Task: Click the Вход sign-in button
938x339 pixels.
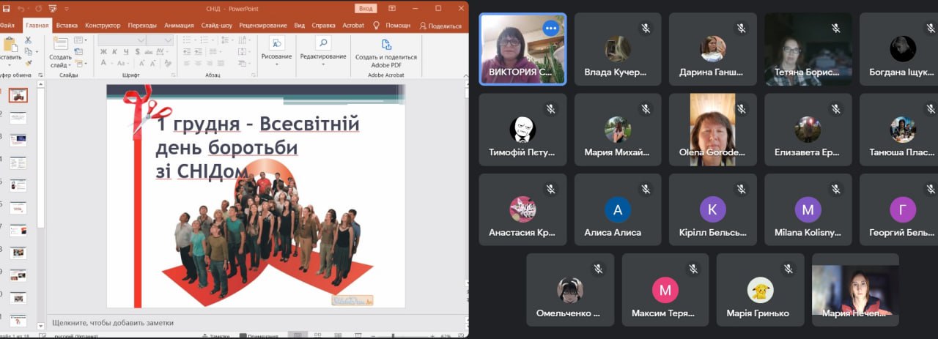Action: tap(365, 8)
